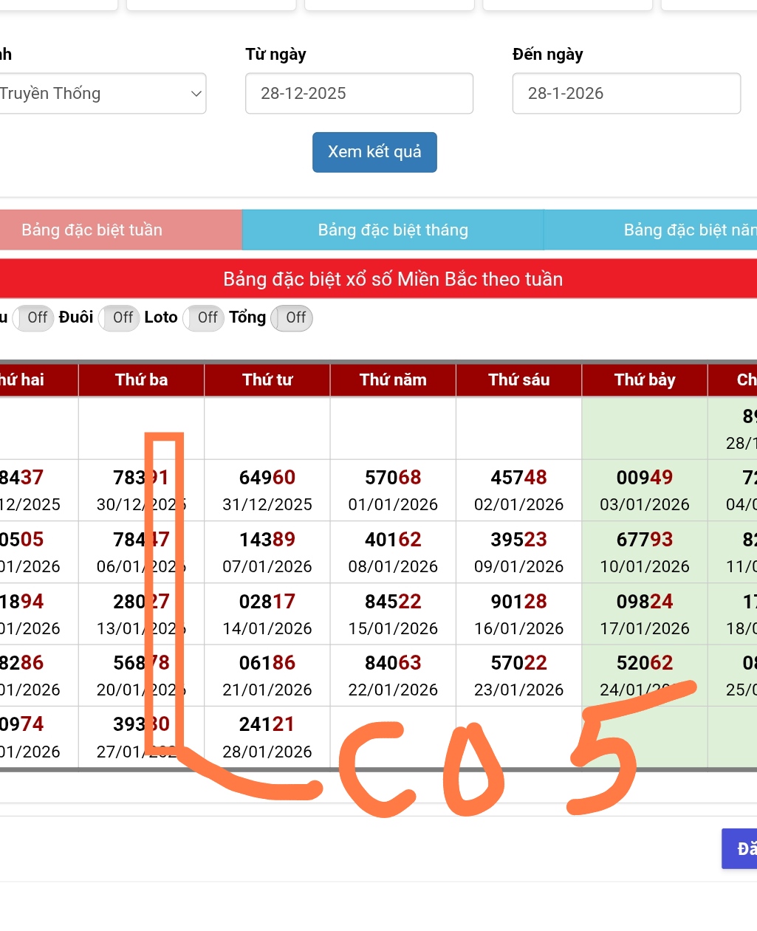Select result 06186 on 21/01/2026
Screen dimensions: 757x931
pos(267,663)
